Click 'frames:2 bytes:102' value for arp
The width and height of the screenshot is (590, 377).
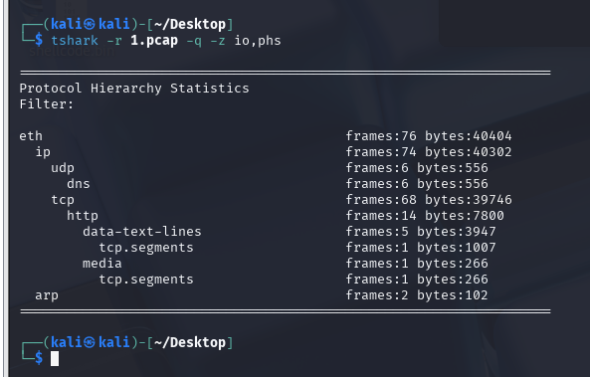(417, 295)
